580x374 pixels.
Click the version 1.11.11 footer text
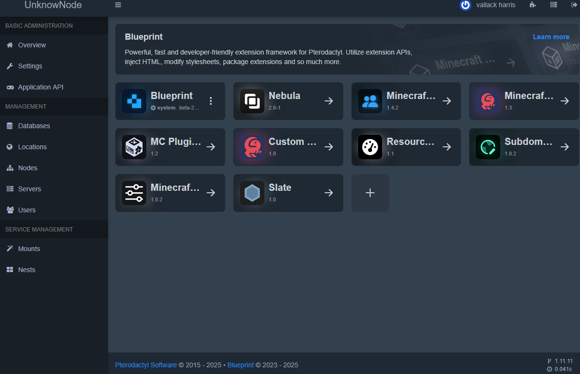click(564, 361)
